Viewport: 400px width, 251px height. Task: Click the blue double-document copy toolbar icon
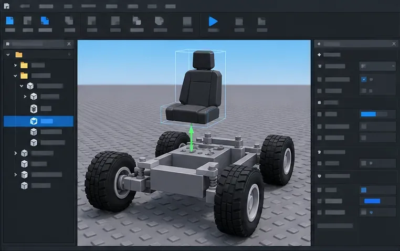[45, 20]
